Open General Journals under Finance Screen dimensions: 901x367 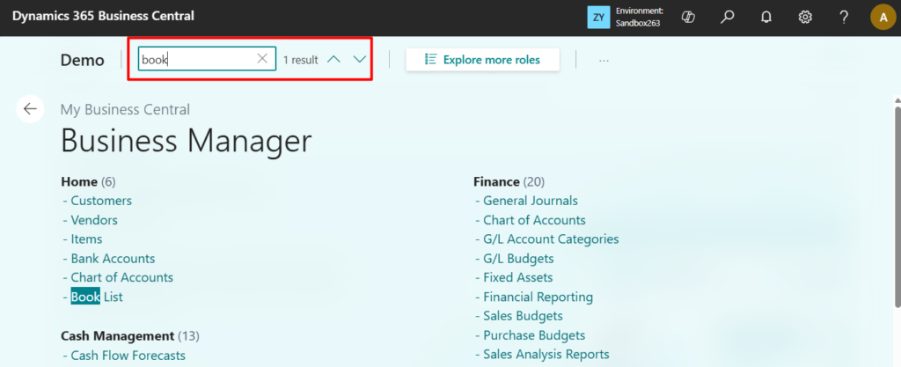coord(530,201)
